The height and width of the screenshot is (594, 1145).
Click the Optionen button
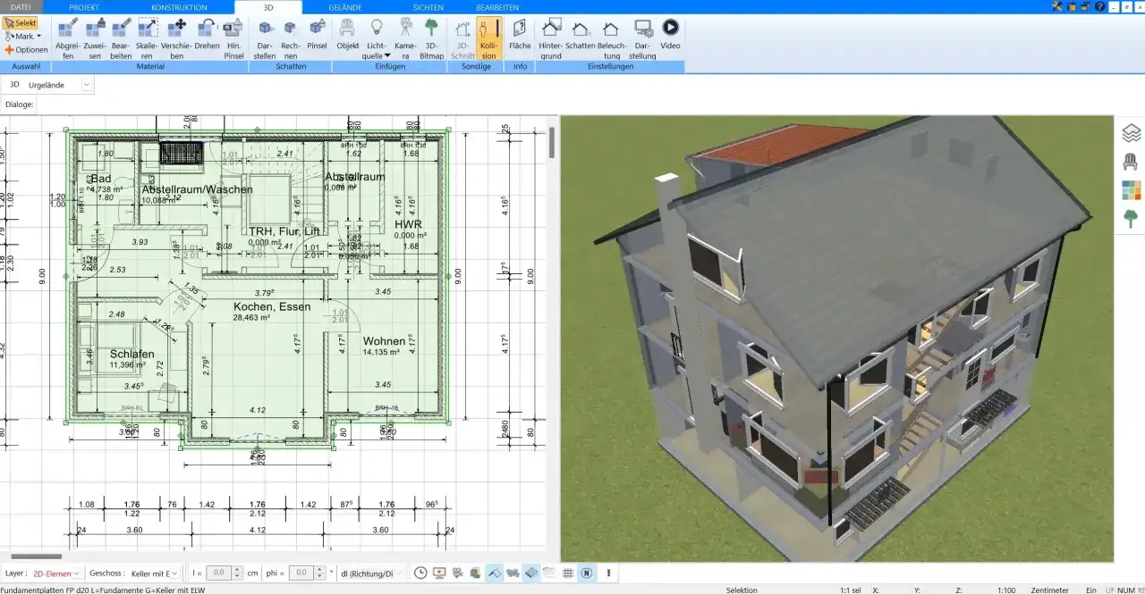(26, 50)
